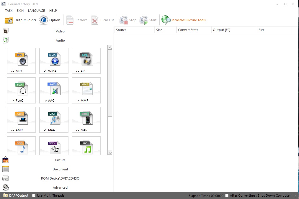Open the Output Folder toolbar icon
This screenshot has width=299, height=199.
coord(9,20)
